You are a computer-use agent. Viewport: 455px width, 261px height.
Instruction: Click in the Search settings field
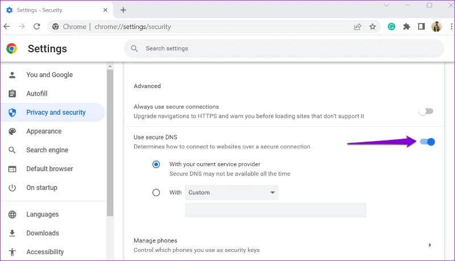pyautogui.click(x=284, y=48)
